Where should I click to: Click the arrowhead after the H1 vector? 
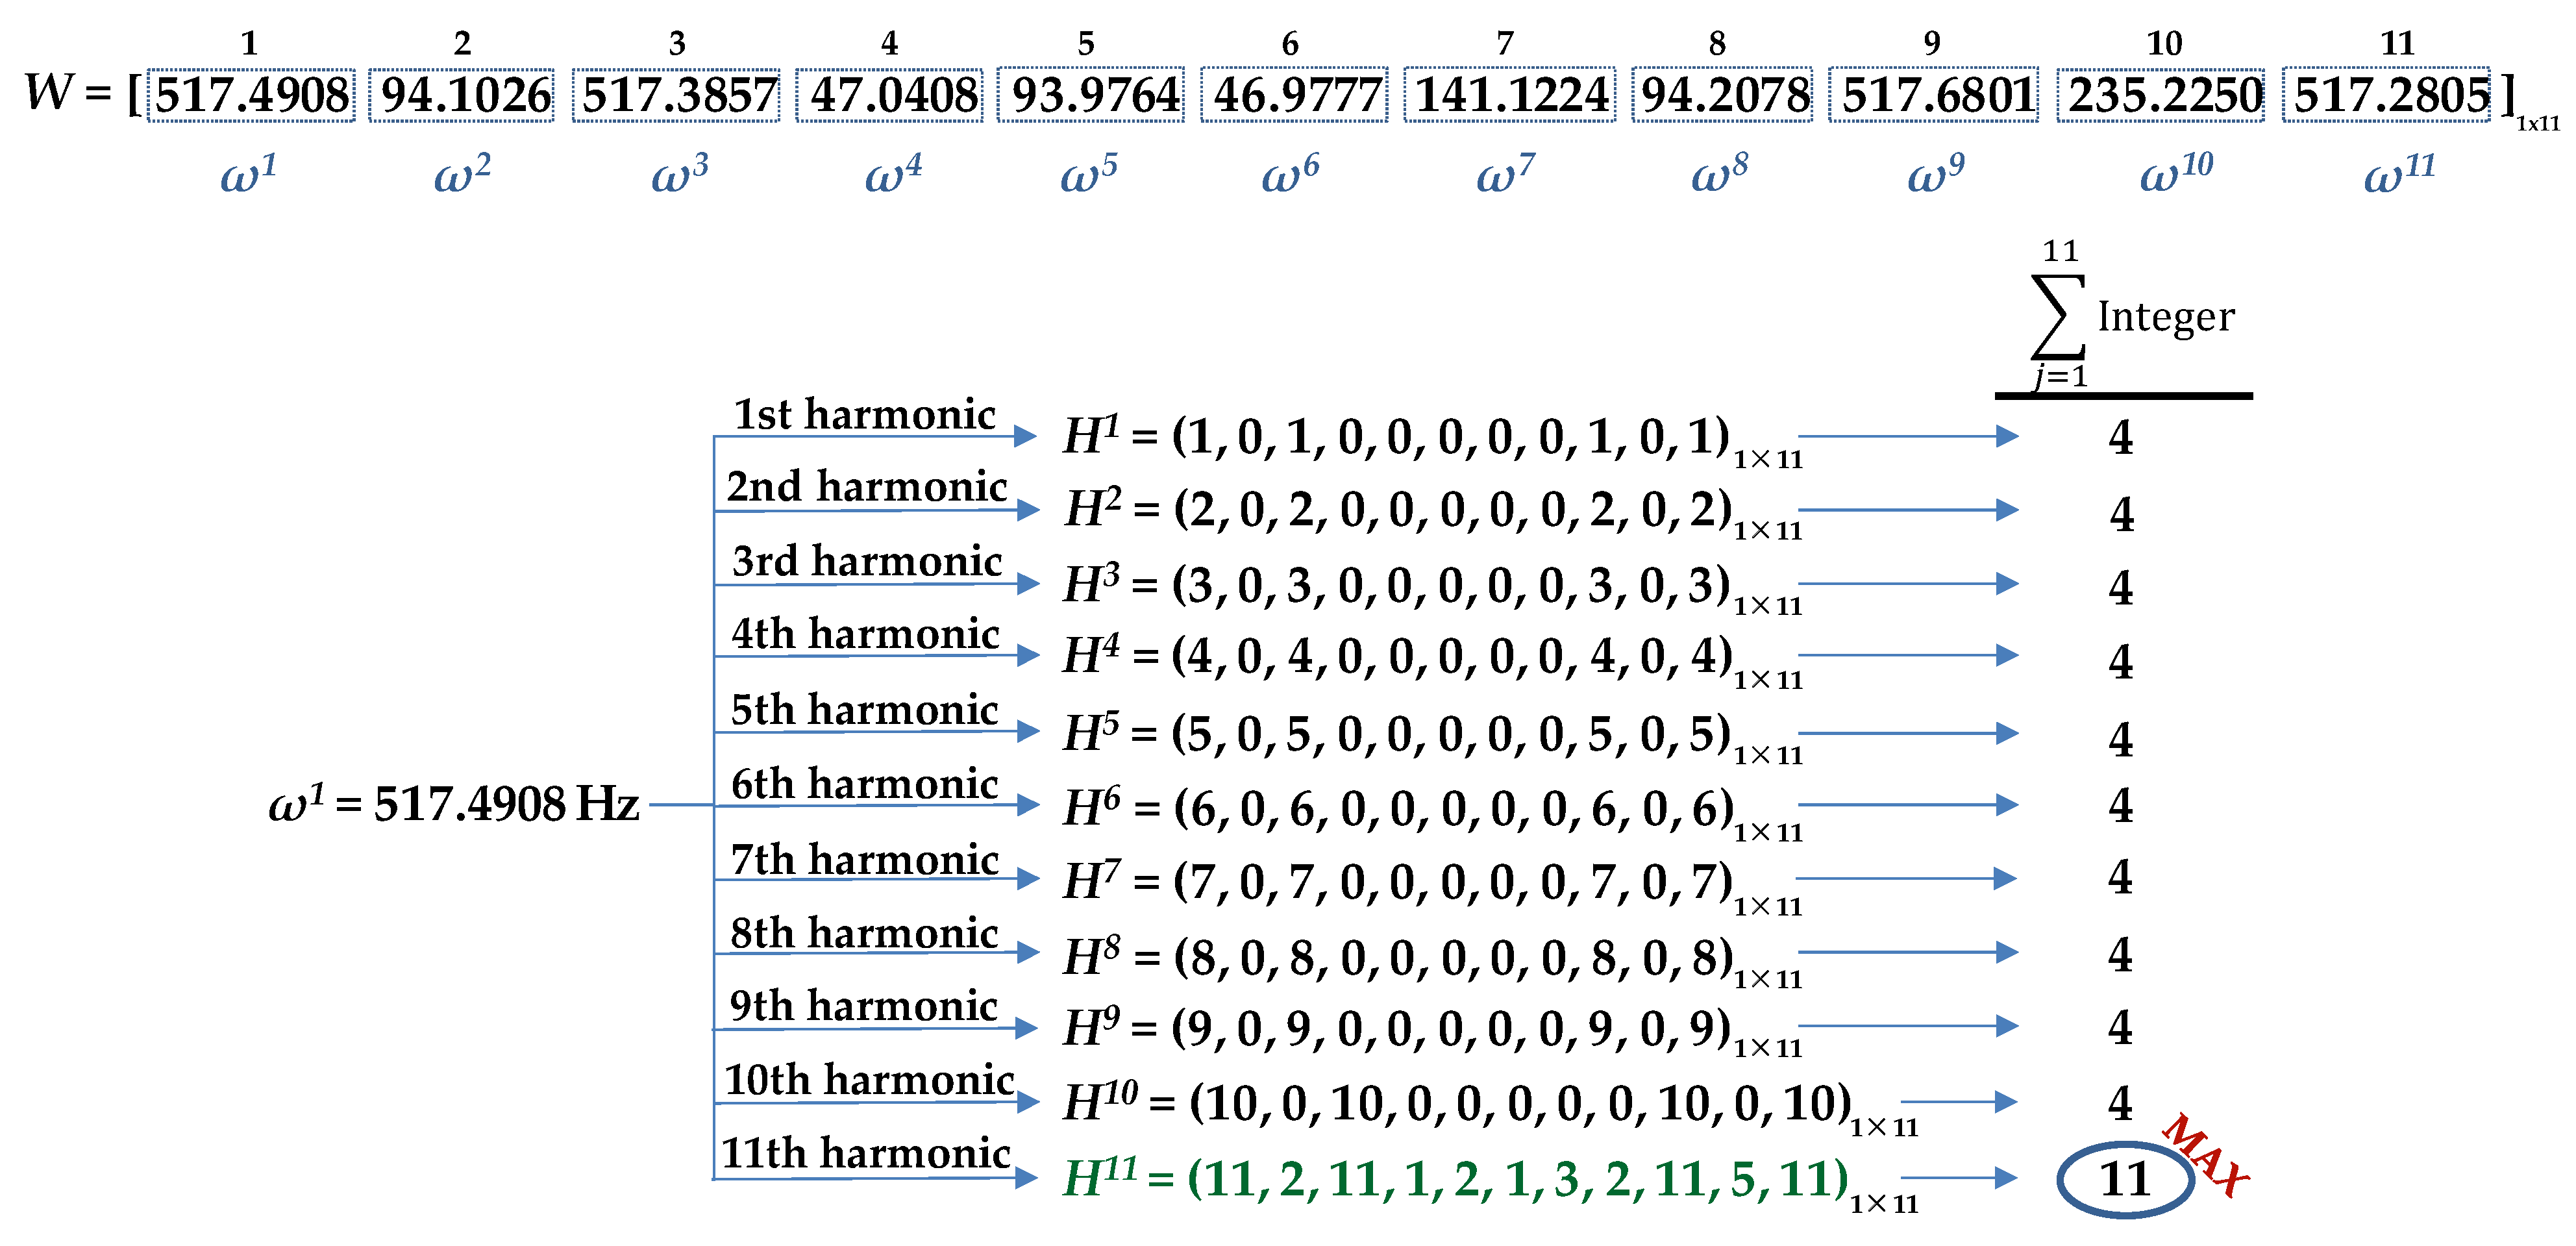2006,436
